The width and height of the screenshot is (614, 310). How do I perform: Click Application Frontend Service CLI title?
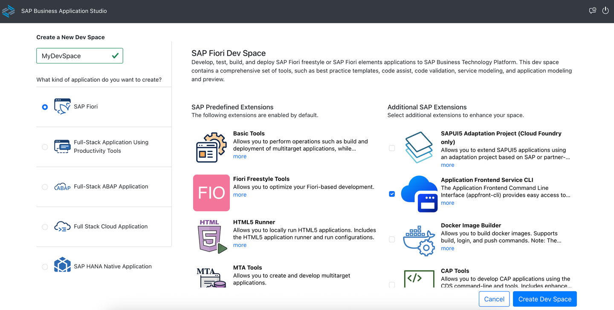[x=487, y=180]
